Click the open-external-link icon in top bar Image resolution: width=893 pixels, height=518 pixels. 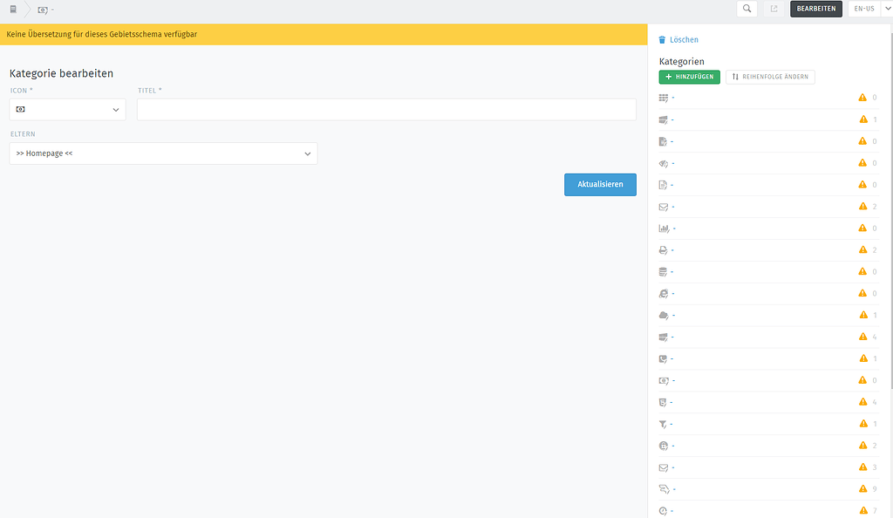(x=774, y=9)
